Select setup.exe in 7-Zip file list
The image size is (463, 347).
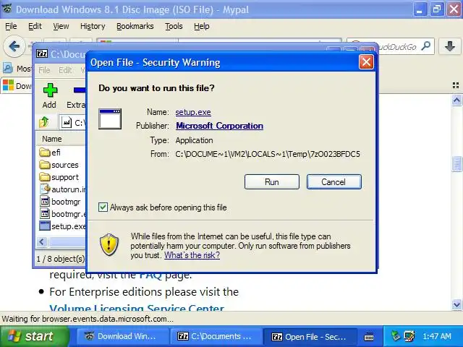pyautogui.click(x=62, y=226)
